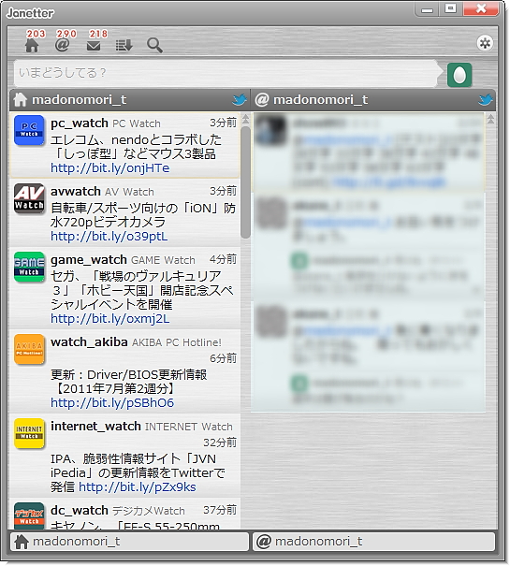Click the internet_watch profile avatar
The width and height of the screenshot is (510, 566).
tap(29, 433)
